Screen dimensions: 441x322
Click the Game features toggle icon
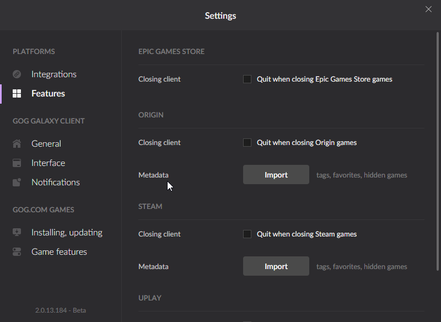(x=17, y=252)
